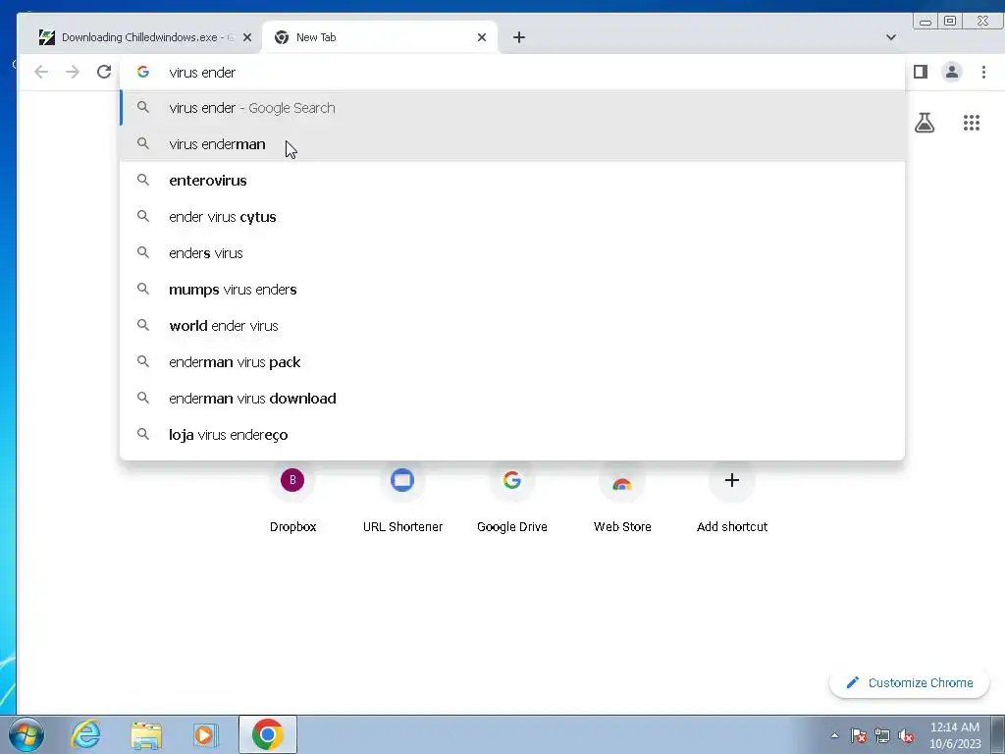Click the Add shortcut button

[732, 498]
